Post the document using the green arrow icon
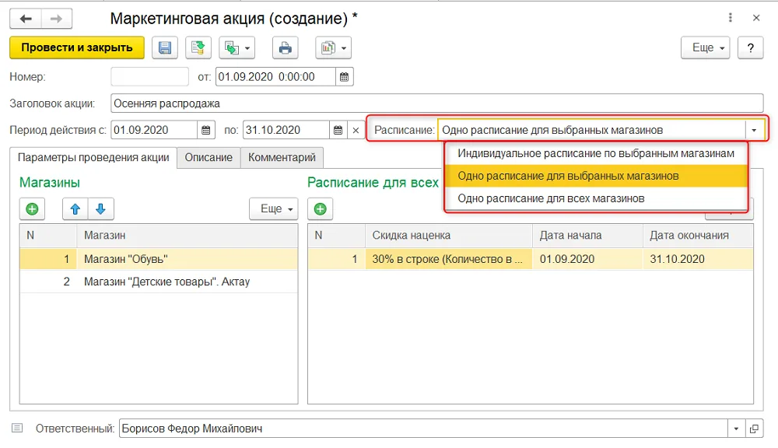778x448 pixels. 198,47
